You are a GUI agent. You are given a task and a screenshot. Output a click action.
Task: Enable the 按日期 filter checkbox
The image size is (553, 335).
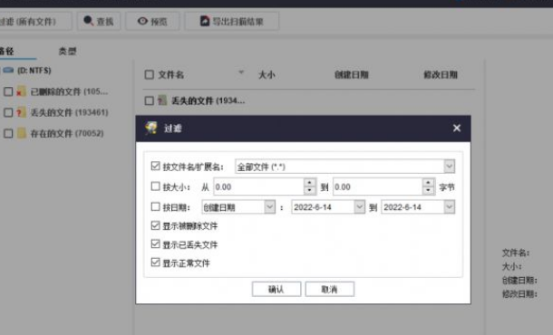click(155, 206)
